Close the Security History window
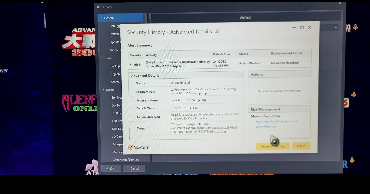 310,27
